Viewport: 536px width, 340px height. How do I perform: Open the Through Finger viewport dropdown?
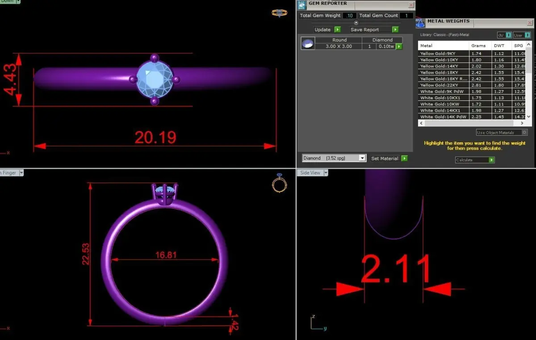(x=21, y=173)
